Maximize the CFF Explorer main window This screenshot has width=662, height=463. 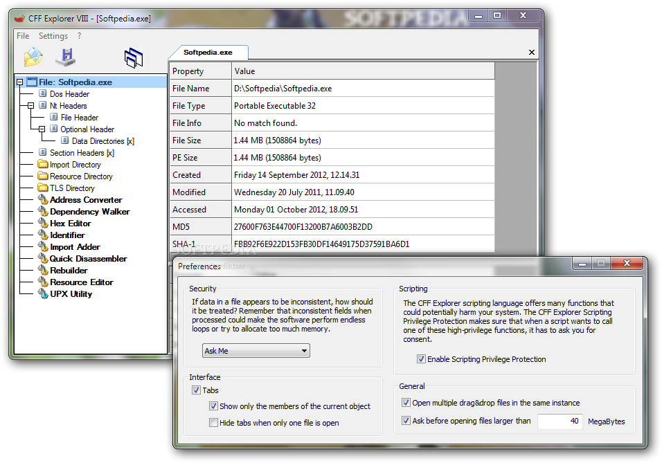tap(497, 16)
